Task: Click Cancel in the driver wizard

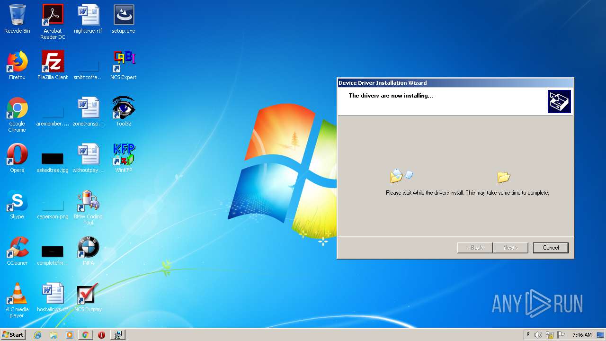Action: (x=551, y=248)
